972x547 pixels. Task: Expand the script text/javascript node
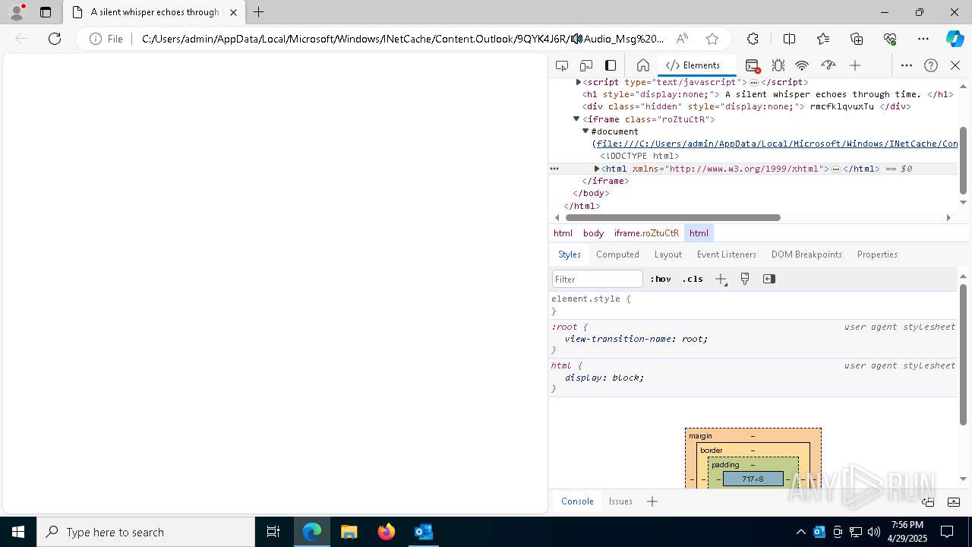click(x=579, y=82)
